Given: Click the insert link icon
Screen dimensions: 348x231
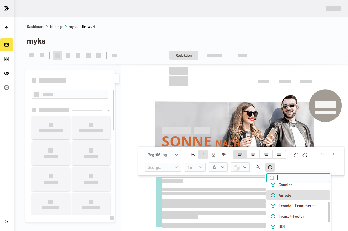Looking at the screenshot, I should [x=295, y=155].
